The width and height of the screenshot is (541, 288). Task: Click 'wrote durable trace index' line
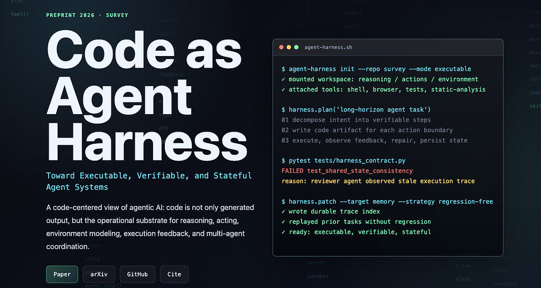(331, 211)
